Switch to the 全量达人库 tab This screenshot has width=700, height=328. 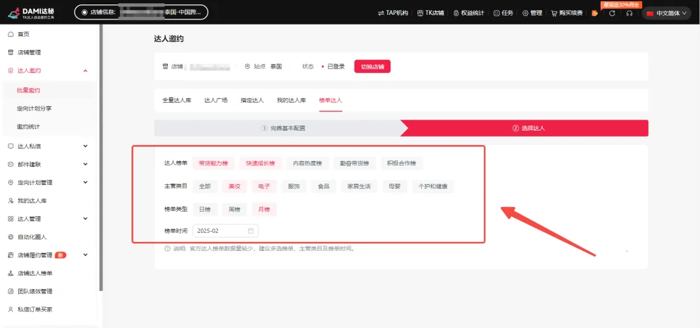(177, 100)
